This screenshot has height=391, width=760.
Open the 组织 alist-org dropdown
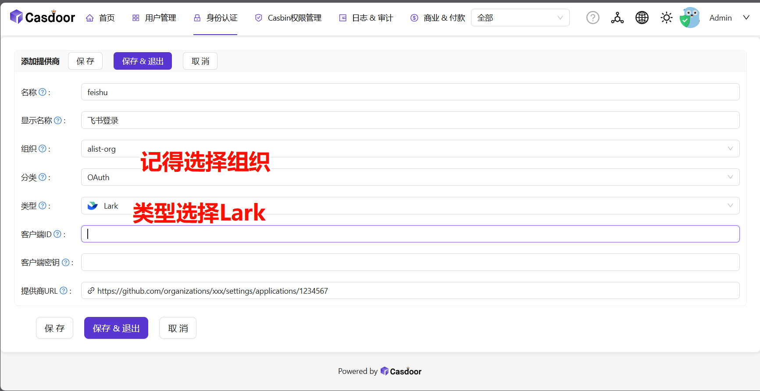pyautogui.click(x=410, y=149)
